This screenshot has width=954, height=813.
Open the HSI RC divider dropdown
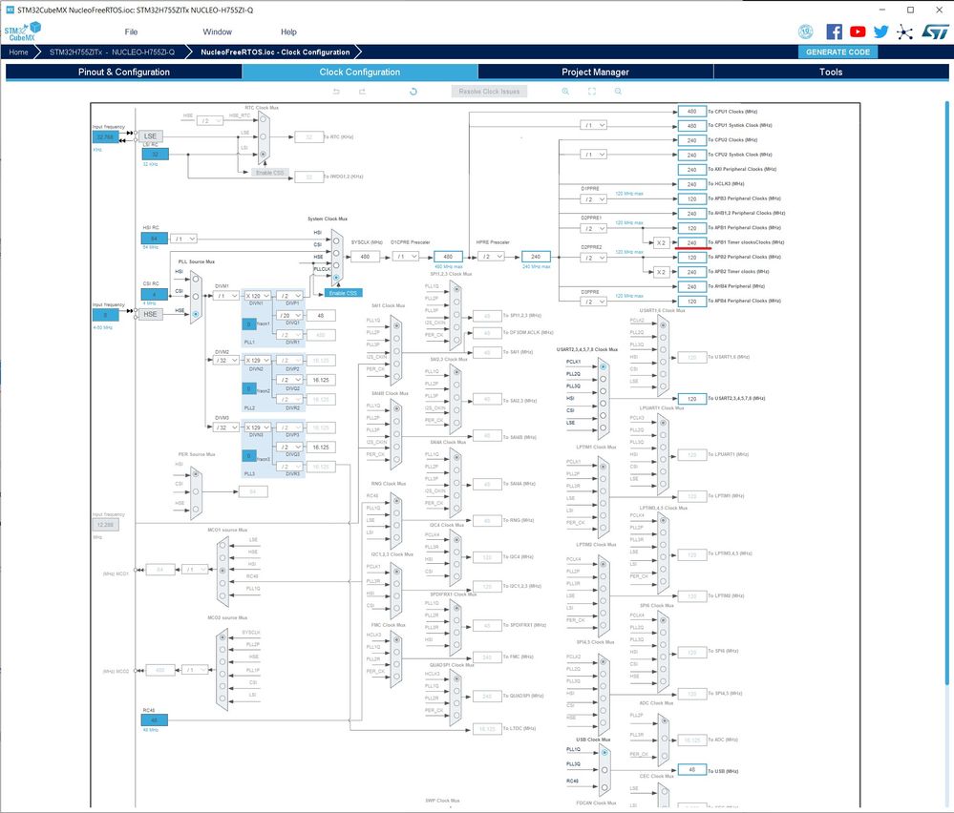click(183, 239)
